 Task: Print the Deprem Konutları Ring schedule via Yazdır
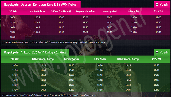162,5
